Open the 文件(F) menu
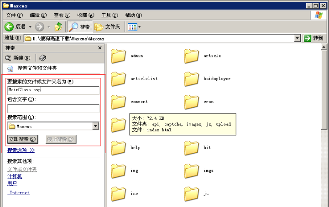Image resolution: width=329 pixels, height=207 pixels. pos(14,15)
